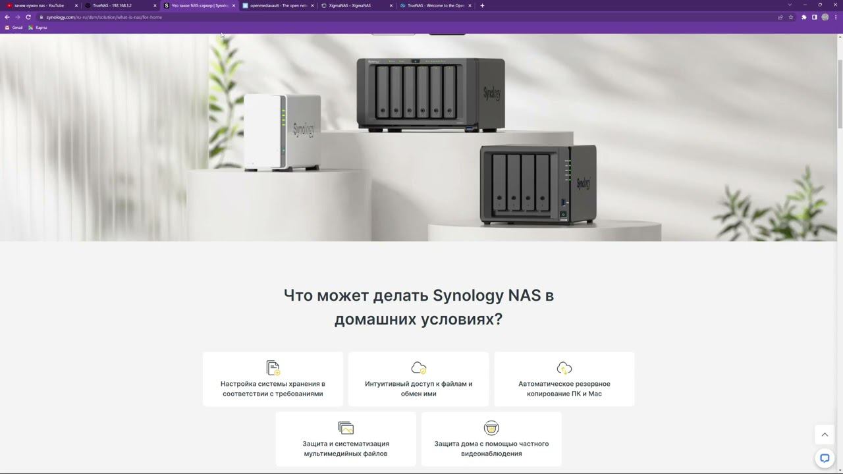Switch to the XigmaNAS tab
Viewport: 843px width, 474px height.
[x=356, y=5]
